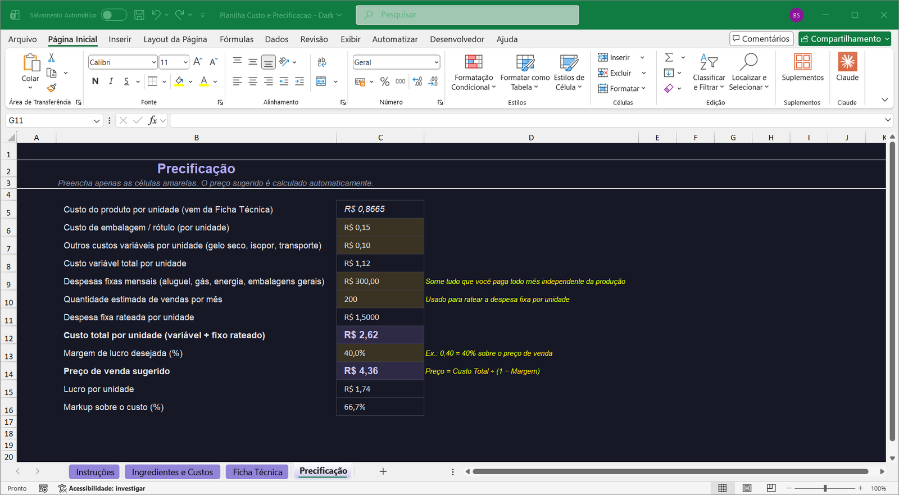Undo the last action
This screenshot has width=899, height=495.
[x=156, y=15]
